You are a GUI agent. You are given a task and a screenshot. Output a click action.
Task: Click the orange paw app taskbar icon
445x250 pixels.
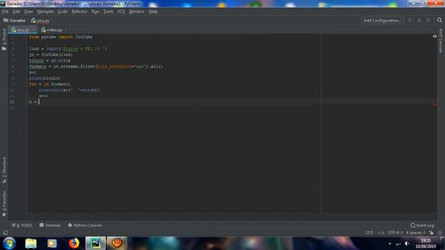click(117, 243)
